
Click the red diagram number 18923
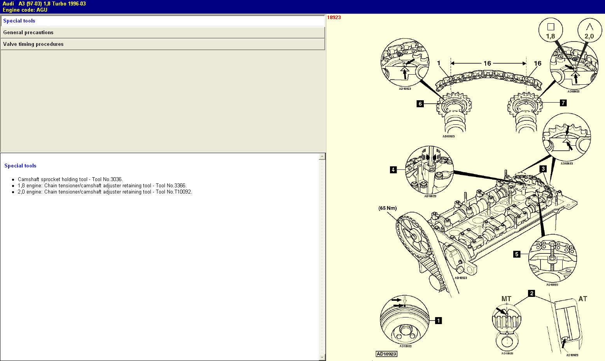334,17
